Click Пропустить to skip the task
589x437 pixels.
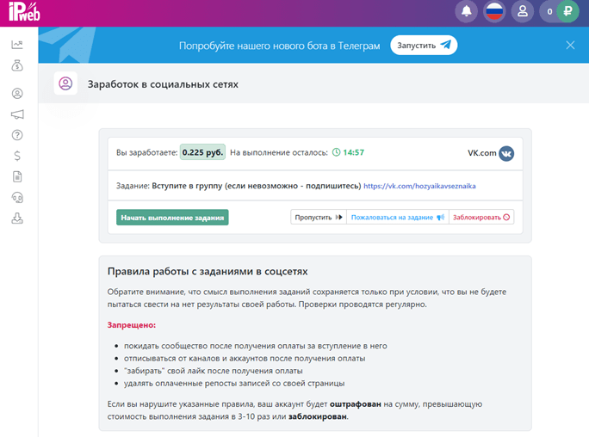point(319,217)
